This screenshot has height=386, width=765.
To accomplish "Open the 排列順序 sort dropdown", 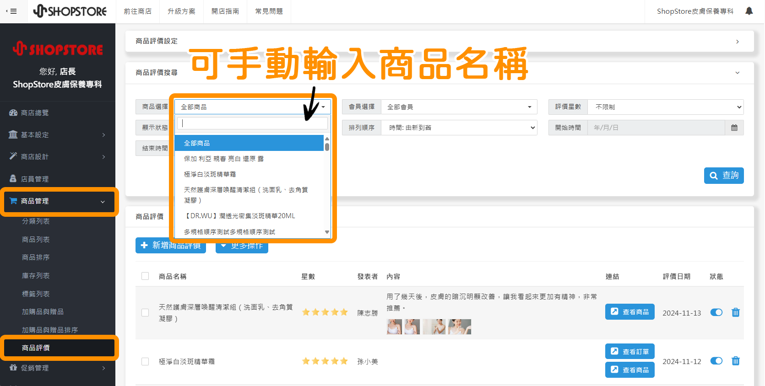I will pyautogui.click(x=459, y=128).
